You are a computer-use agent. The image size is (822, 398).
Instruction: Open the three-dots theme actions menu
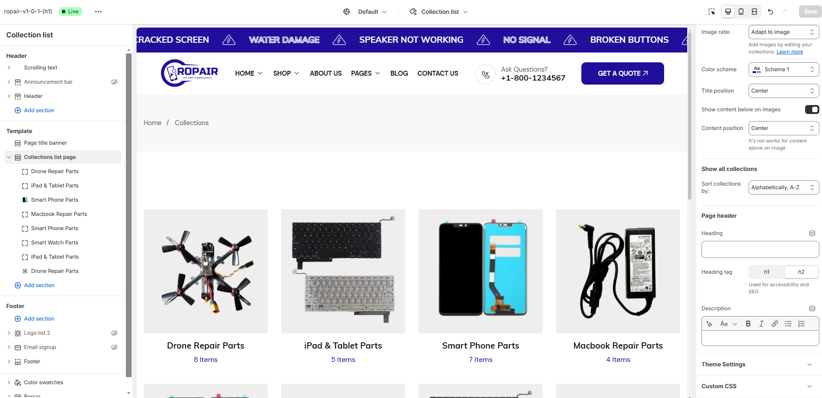click(98, 12)
